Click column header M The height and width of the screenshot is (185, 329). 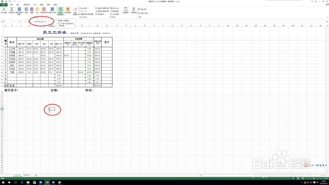coord(98,26)
